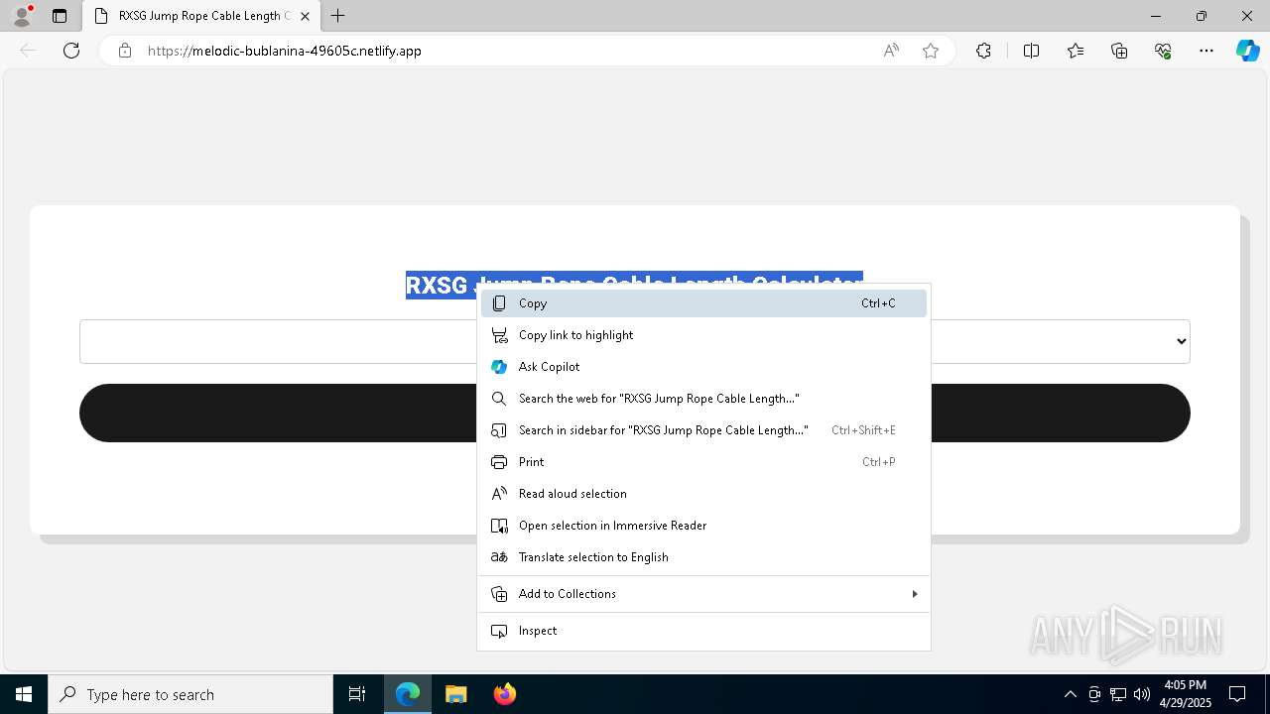The image size is (1270, 714).
Task: Click the magnifier icon beside Search the web
Action: click(x=499, y=399)
